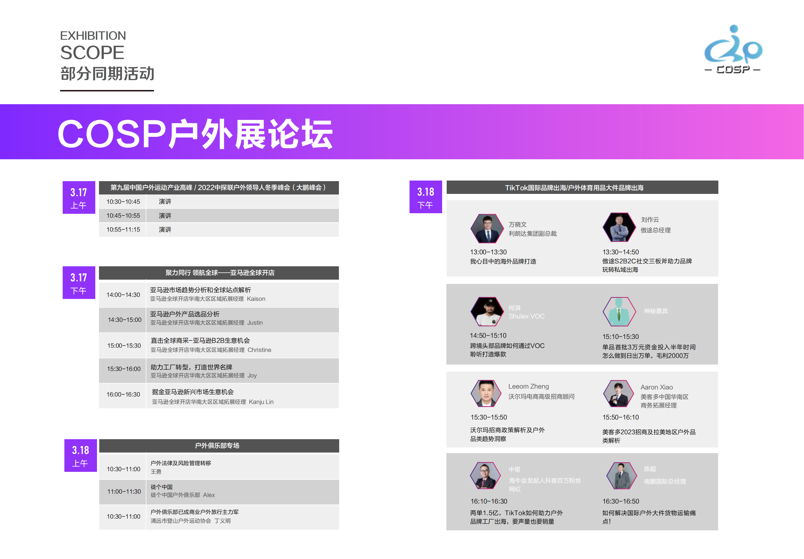804x559 pixels.
Task: Select 助力工厂转型，打造世界名牌 title
Action: coord(191,367)
